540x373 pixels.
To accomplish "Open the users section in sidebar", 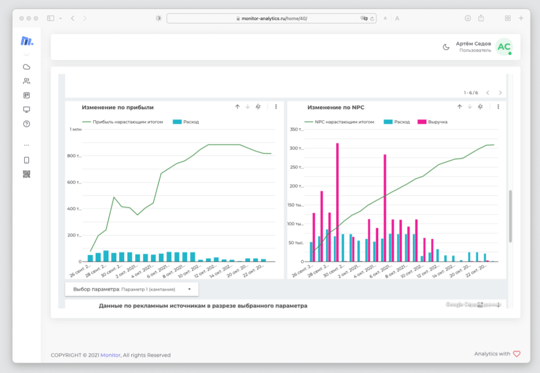I will pos(27,81).
